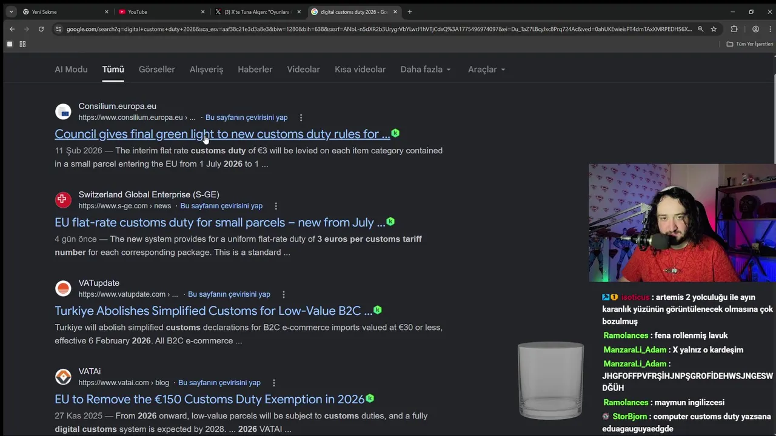Translate the VATAi result page
The width and height of the screenshot is (776, 436).
[219, 383]
